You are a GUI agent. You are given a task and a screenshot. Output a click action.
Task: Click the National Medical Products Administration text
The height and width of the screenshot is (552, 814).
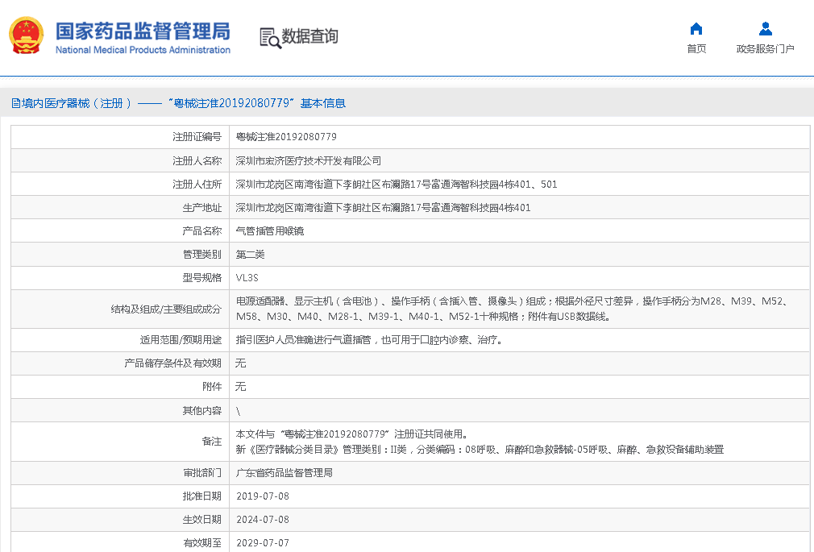[143, 50]
